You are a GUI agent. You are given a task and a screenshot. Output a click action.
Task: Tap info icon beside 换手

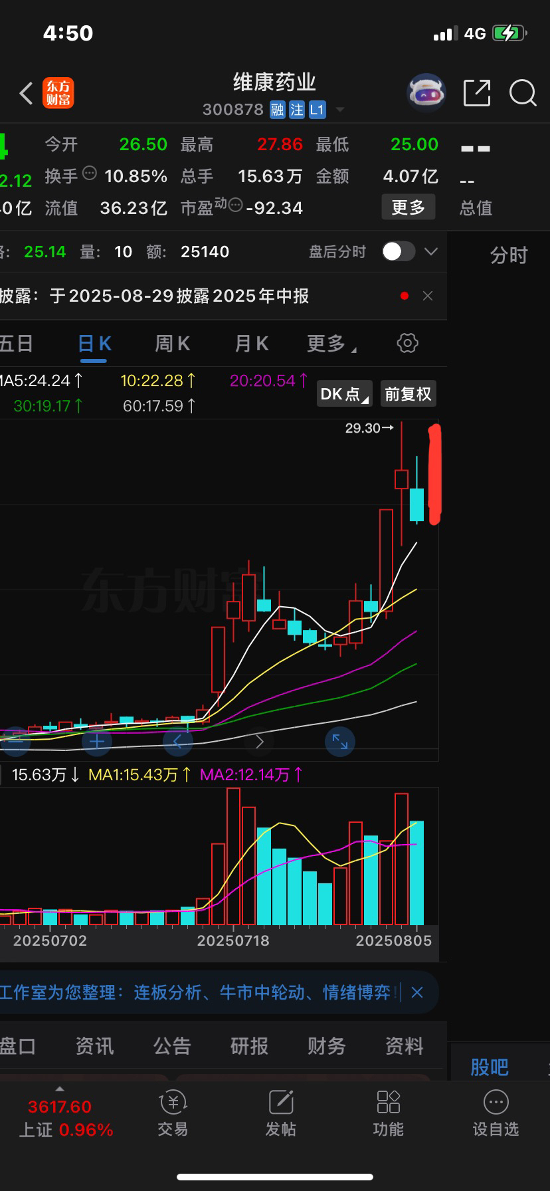tap(90, 174)
